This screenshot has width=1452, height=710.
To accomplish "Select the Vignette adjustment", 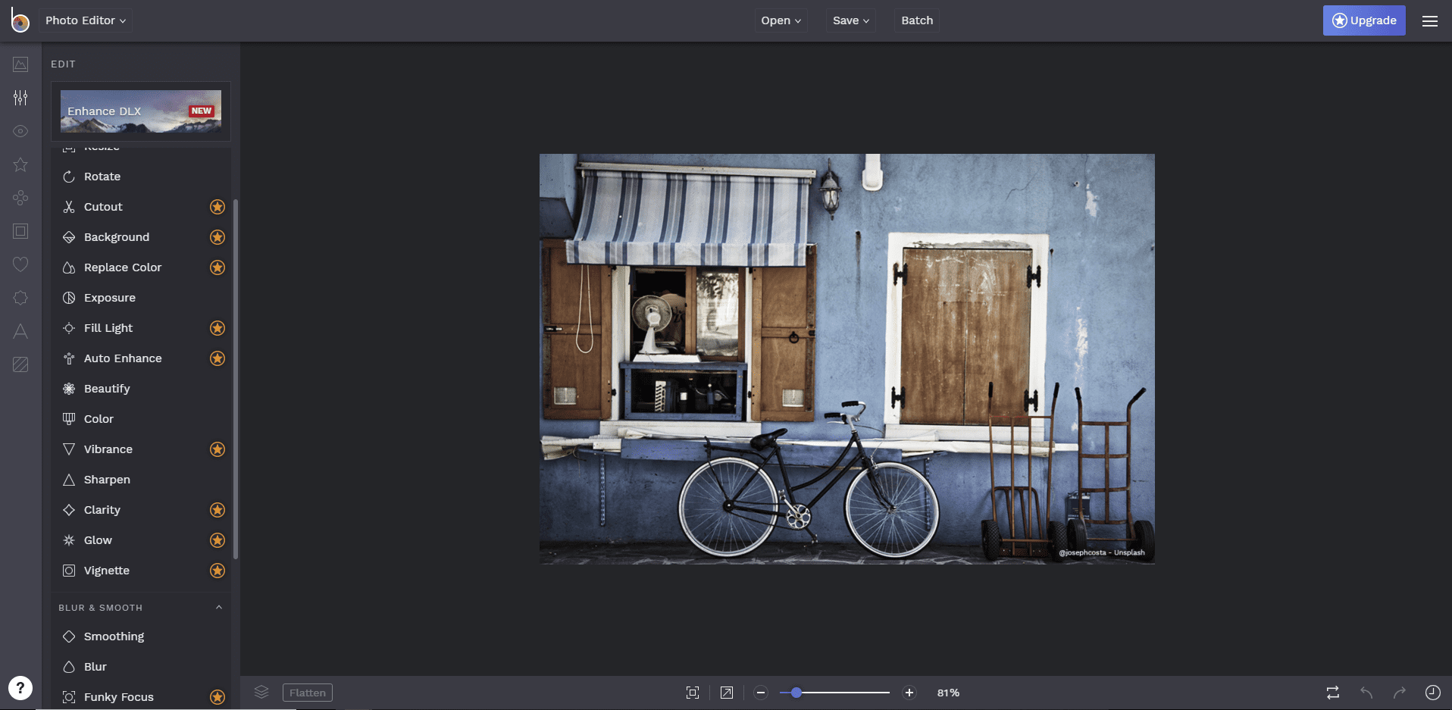I will [106, 570].
